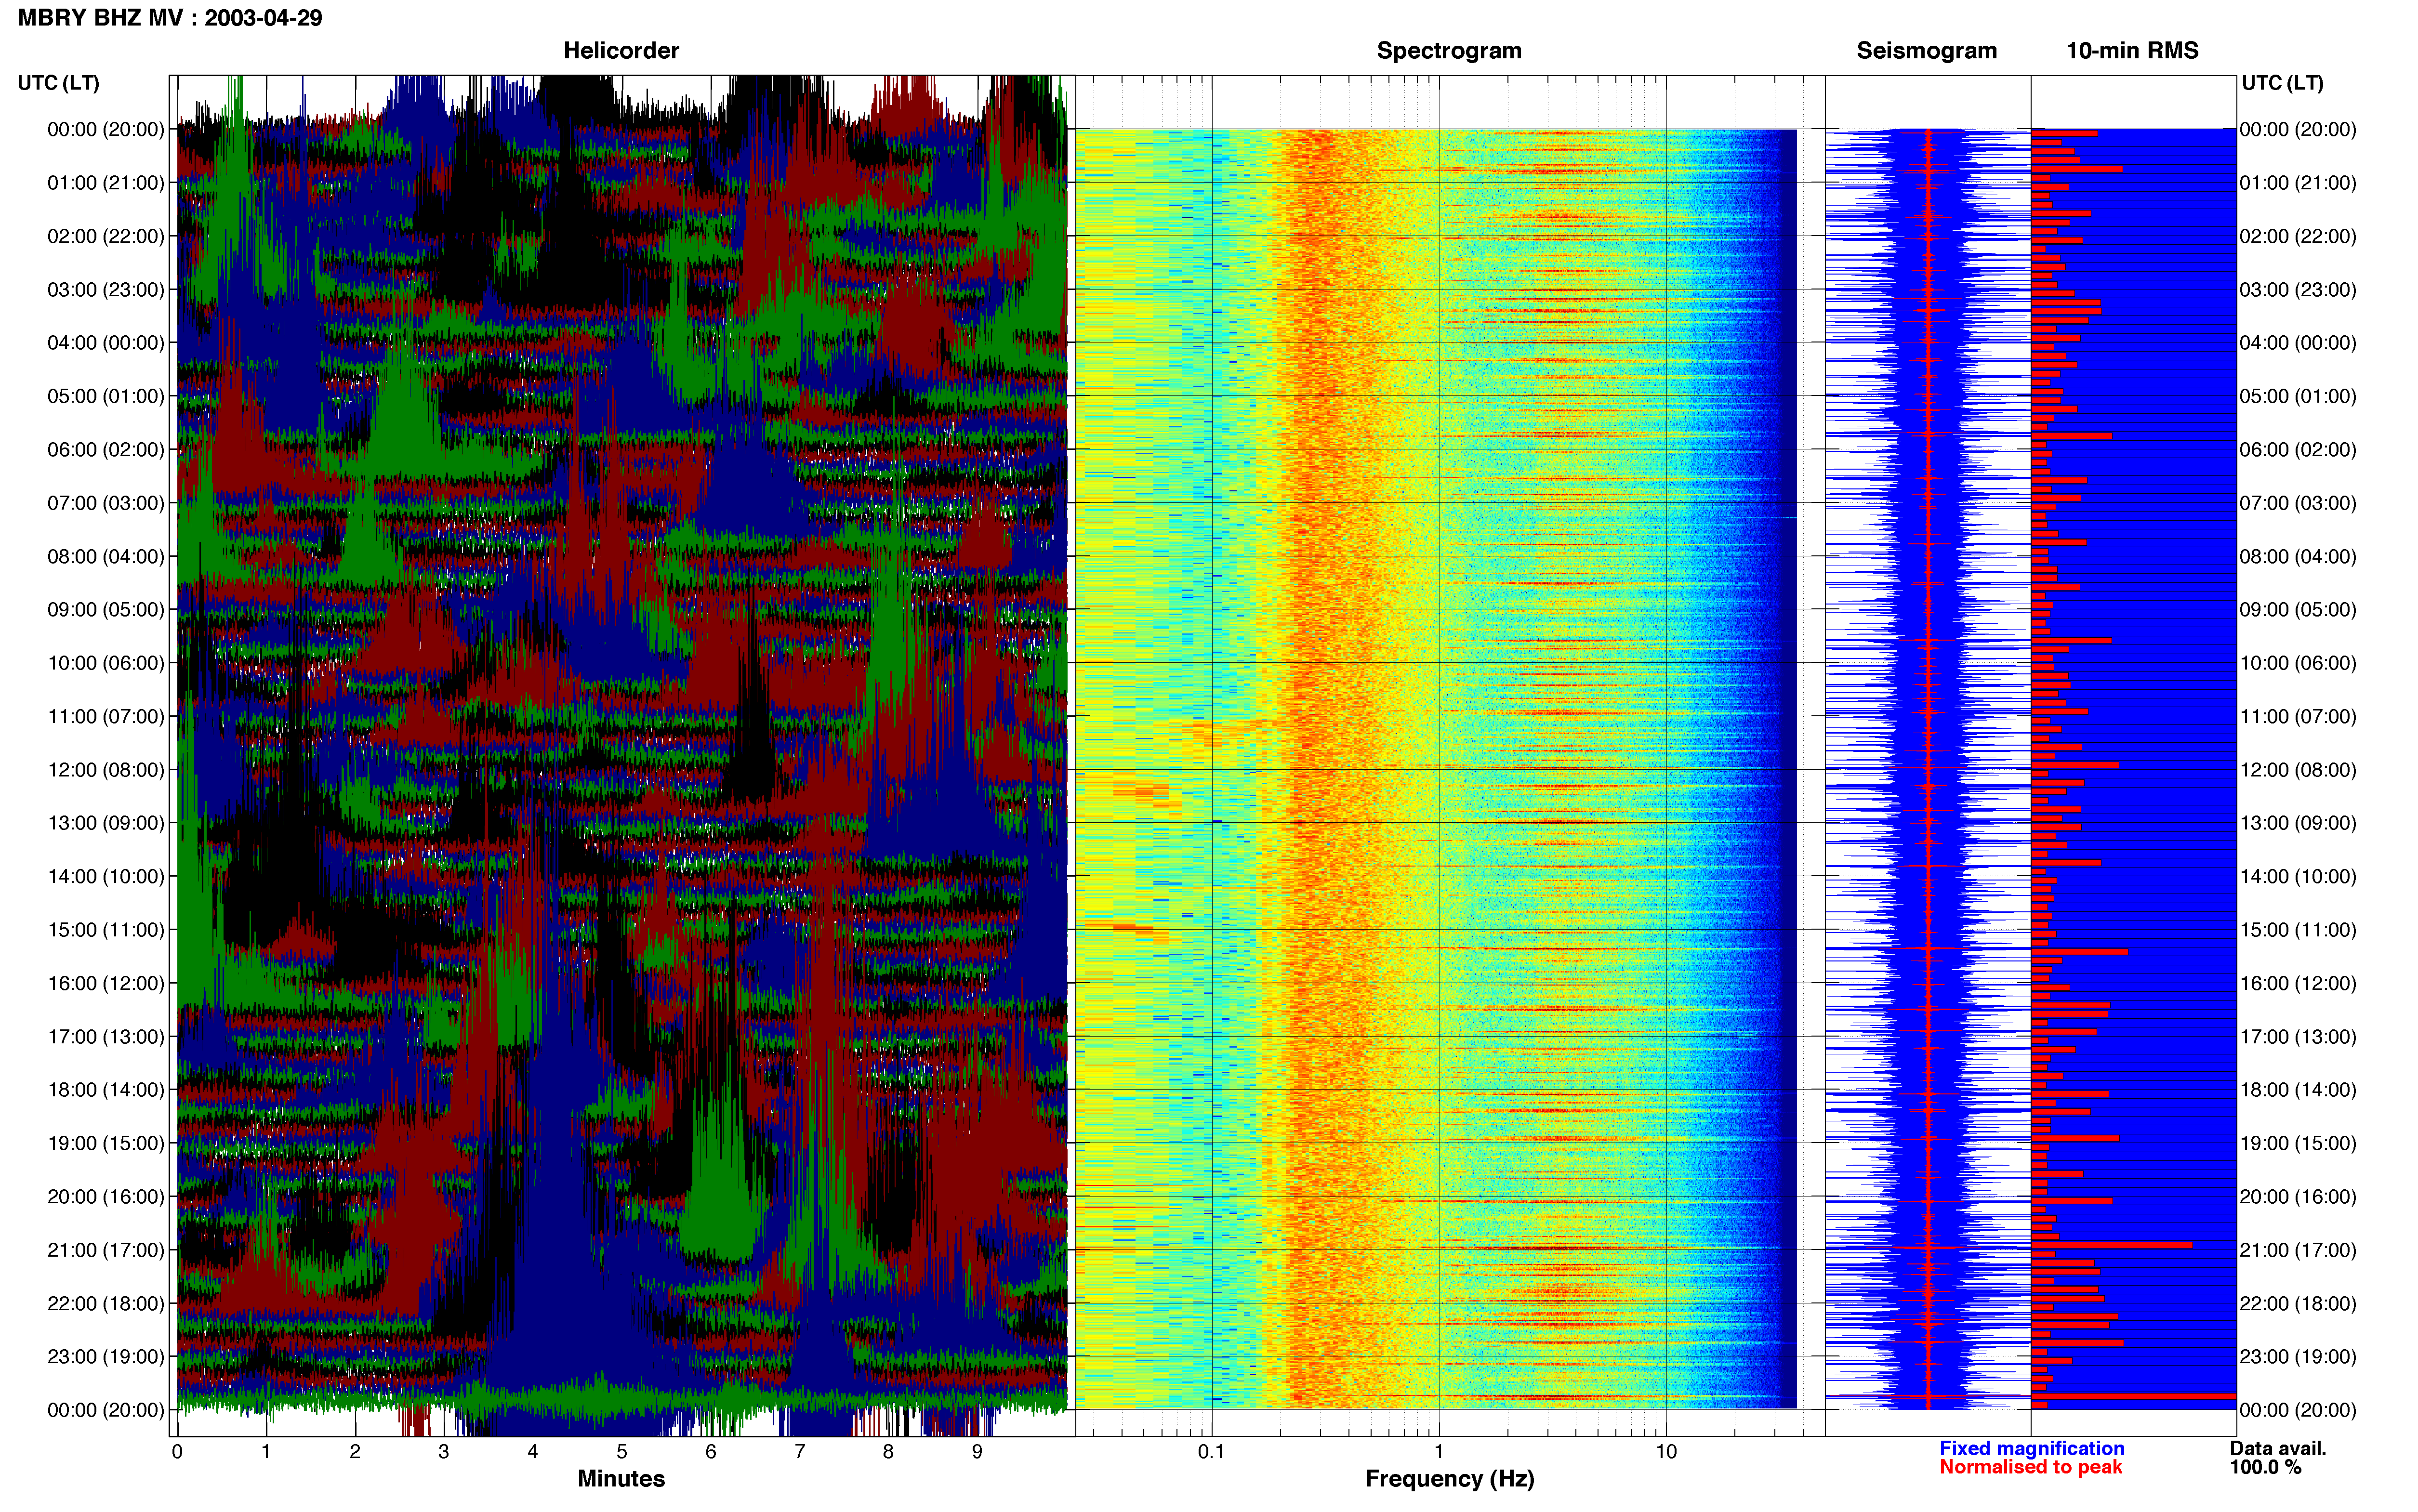Screen dimensions: 2418x1512
Task: Click the 0 tick on the Minutes axis
Action: [177, 1451]
